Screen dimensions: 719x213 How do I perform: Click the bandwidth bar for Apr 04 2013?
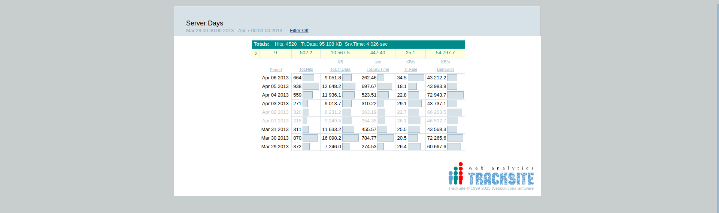[x=455, y=95]
